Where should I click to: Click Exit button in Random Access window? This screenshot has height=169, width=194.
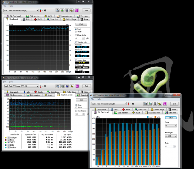point(87,86)
